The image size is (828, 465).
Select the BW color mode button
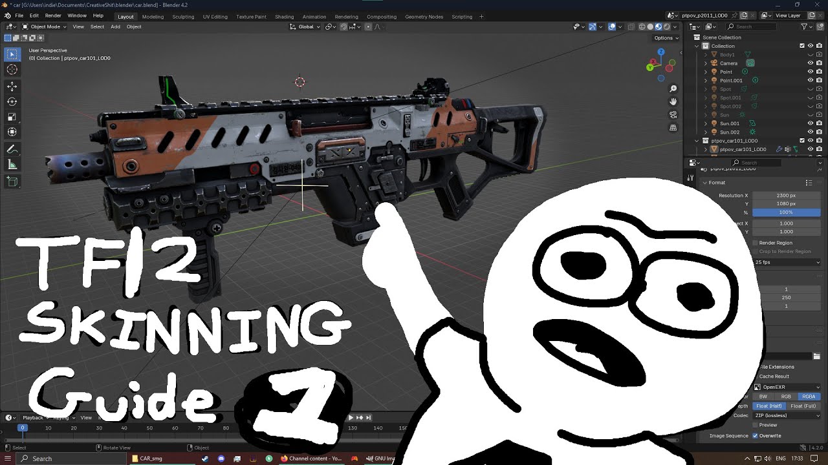(x=763, y=397)
